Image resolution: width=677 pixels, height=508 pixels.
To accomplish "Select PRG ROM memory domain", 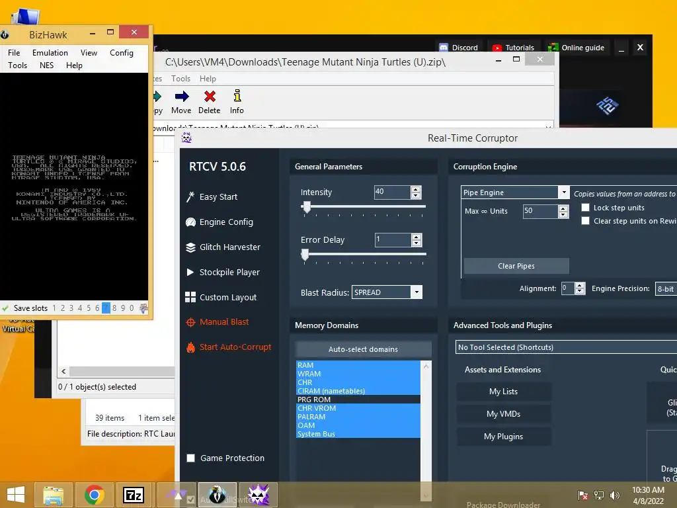I will (x=358, y=400).
